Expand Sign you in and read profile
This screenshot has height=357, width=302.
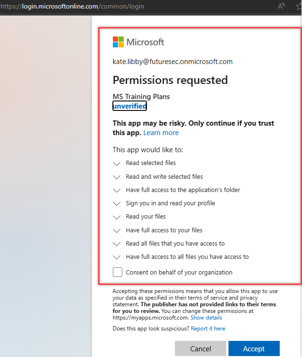pos(117,203)
